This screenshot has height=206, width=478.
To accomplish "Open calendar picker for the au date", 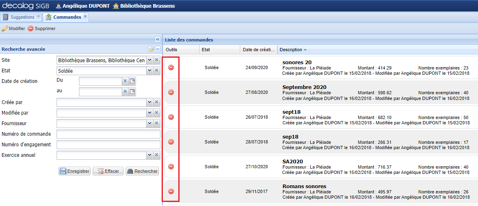I will pyautogui.click(x=132, y=92).
